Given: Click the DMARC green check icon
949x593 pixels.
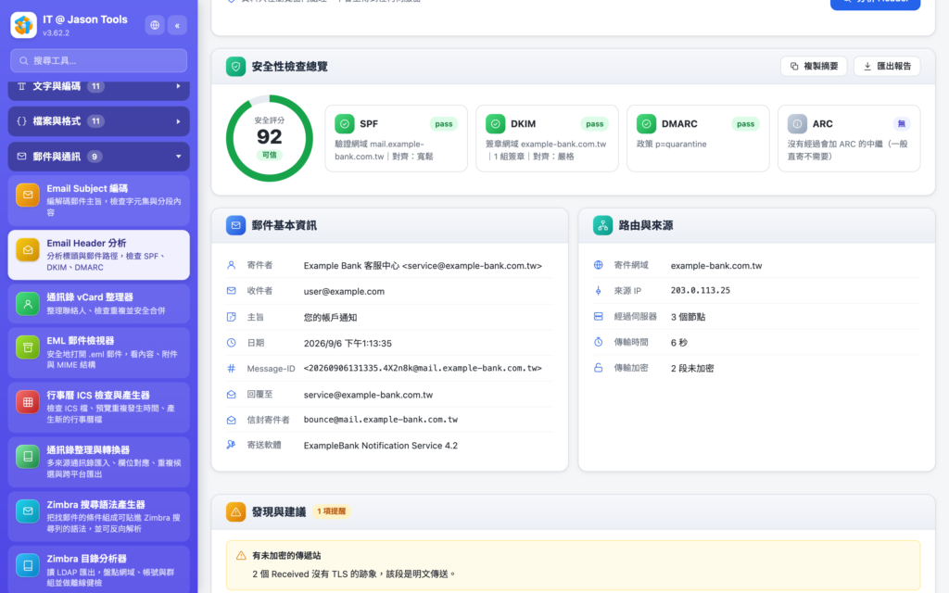Looking at the screenshot, I should pos(646,123).
